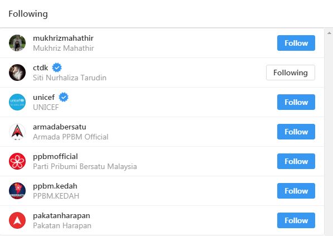Screen dimensions: 333x236
Task: Click verified badge next to ctdk
Action: tap(57, 68)
